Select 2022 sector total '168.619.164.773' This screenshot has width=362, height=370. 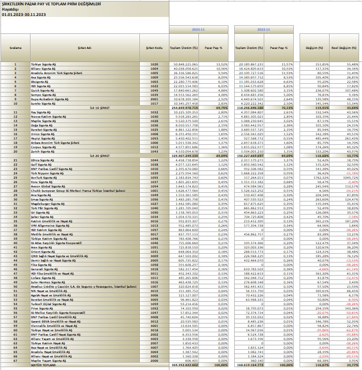tap(249, 365)
